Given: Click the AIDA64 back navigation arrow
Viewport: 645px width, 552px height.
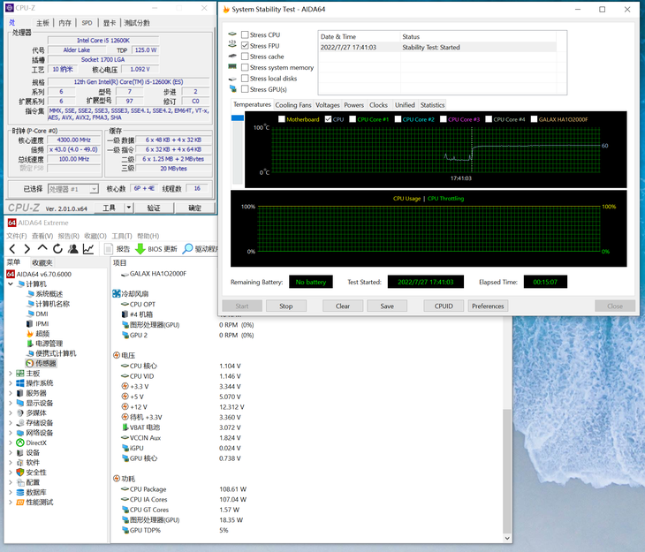Looking at the screenshot, I should pyautogui.click(x=12, y=249).
